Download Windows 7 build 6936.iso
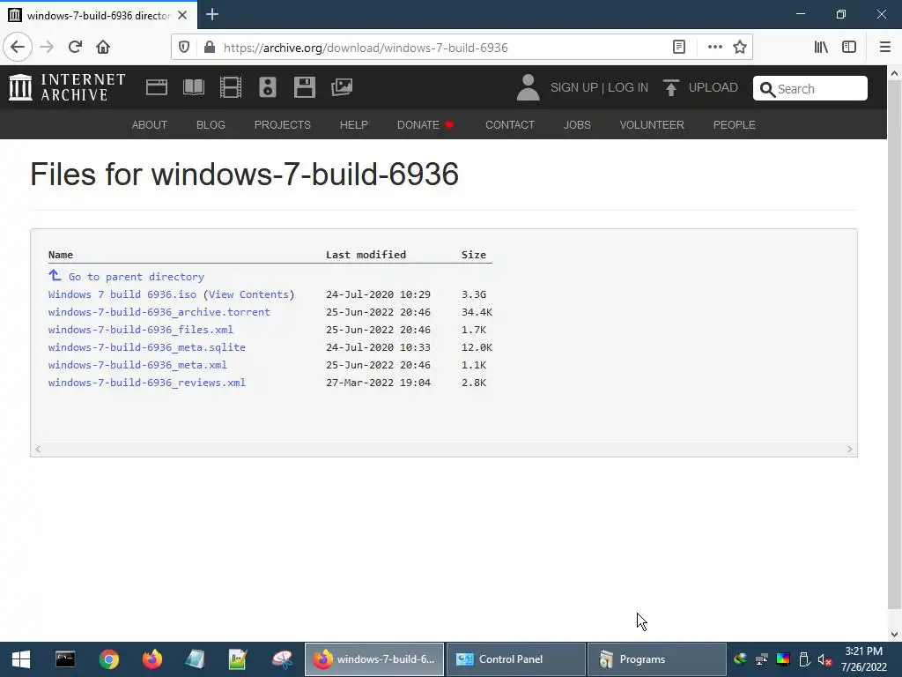This screenshot has height=677, width=902. pyautogui.click(x=122, y=294)
